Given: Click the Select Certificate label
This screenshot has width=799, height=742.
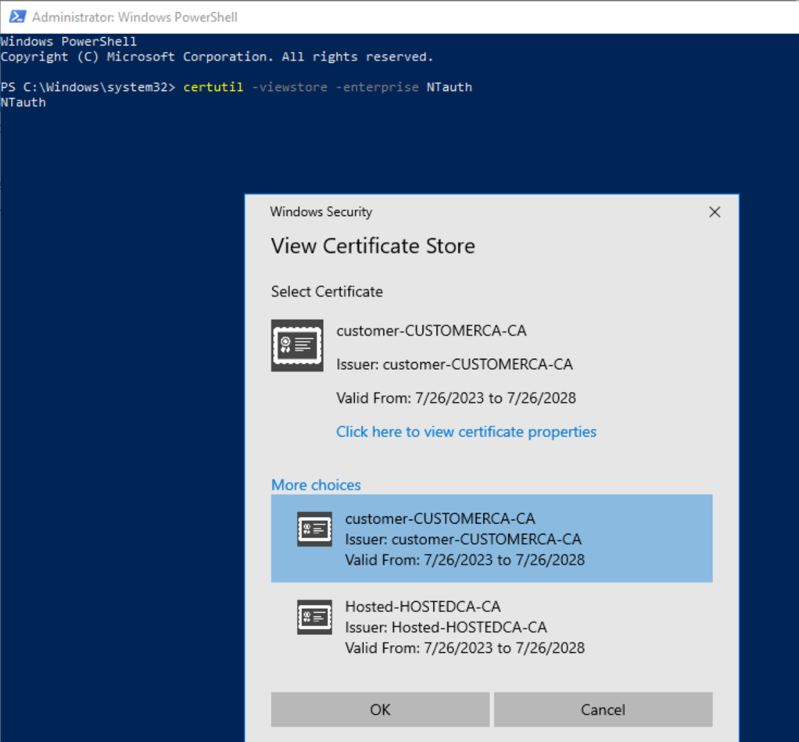Looking at the screenshot, I should click(x=326, y=292).
